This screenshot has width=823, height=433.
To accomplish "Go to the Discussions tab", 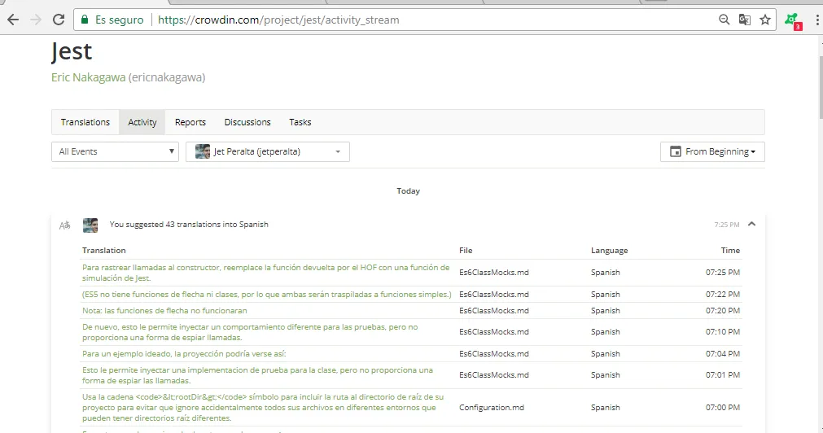I will [247, 122].
